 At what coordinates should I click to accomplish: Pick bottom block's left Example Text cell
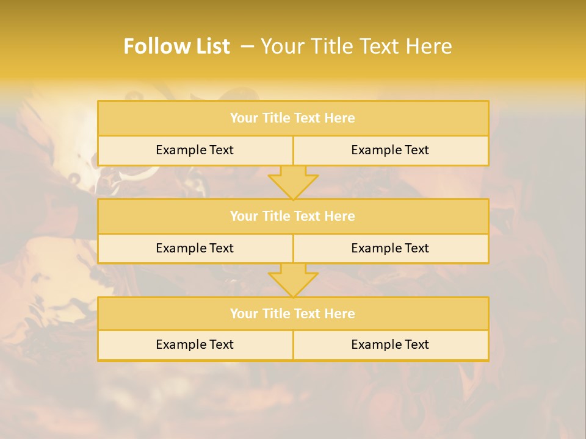(195, 345)
